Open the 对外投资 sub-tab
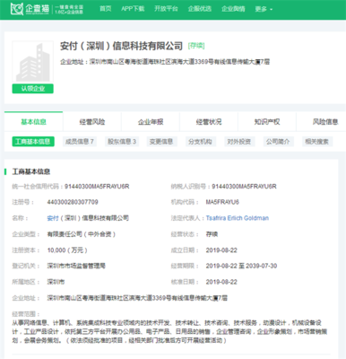346x359 pixels. [239, 142]
